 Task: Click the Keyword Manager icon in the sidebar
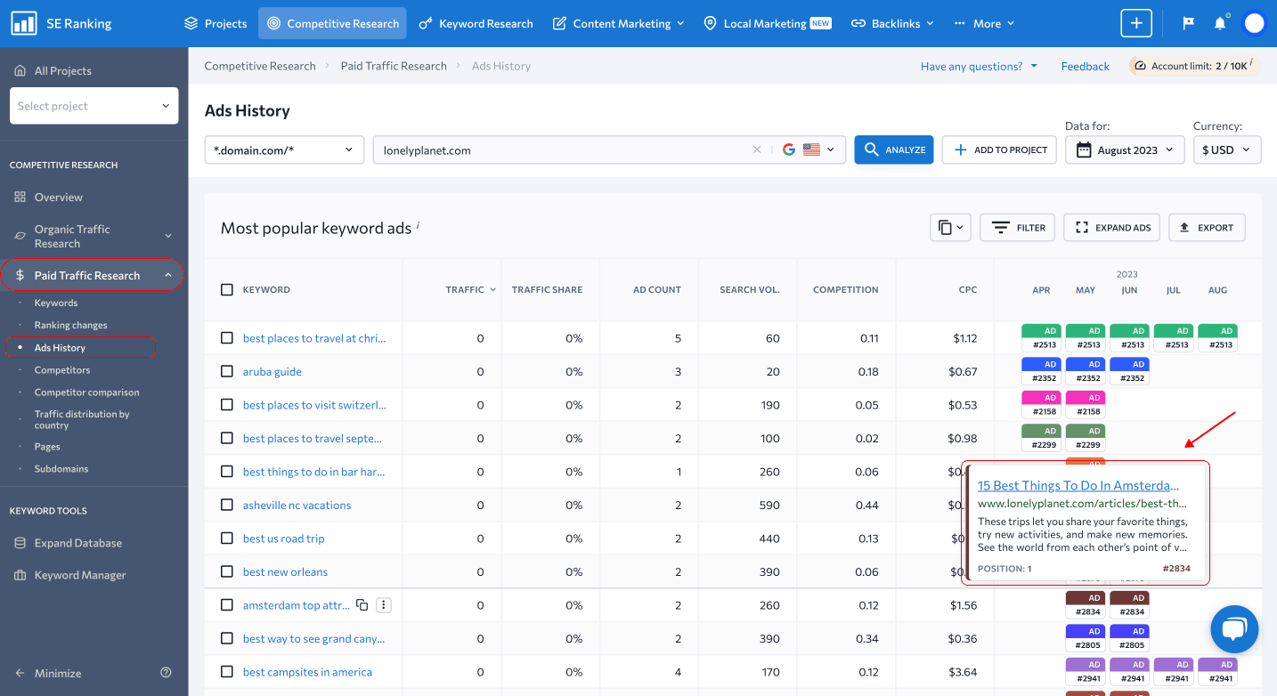click(20, 575)
